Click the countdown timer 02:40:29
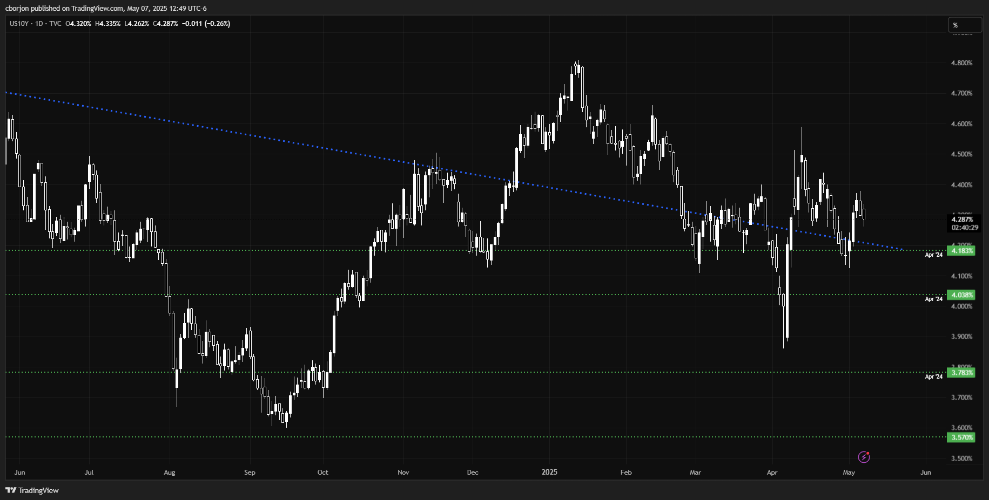Viewport: 989px width, 500px height. point(965,228)
